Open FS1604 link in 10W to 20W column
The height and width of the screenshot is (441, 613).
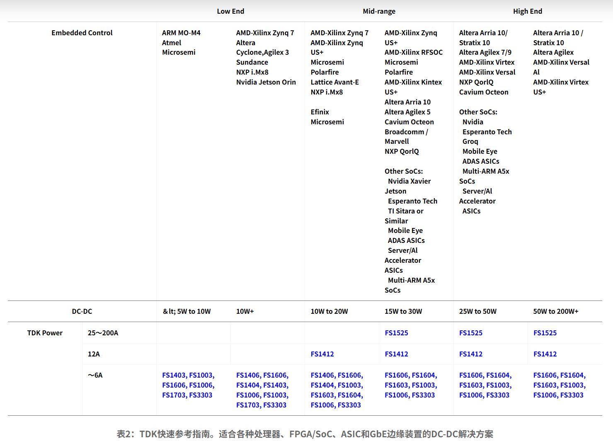pos(349,395)
